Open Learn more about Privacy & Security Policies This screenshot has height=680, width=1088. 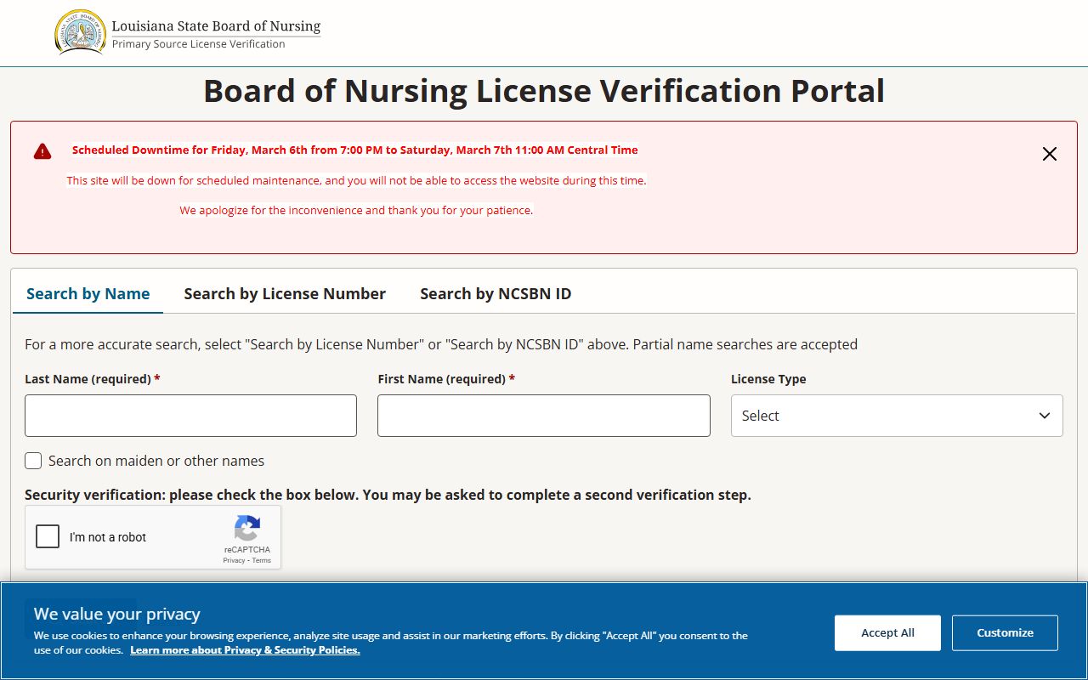(245, 650)
